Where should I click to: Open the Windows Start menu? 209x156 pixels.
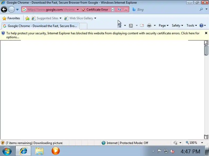coord(7,151)
